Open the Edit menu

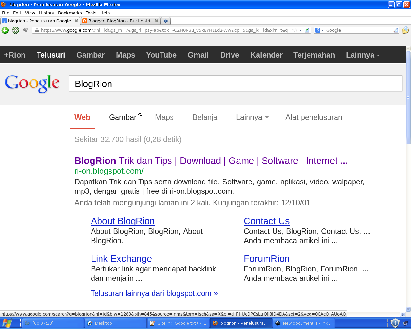[17, 13]
